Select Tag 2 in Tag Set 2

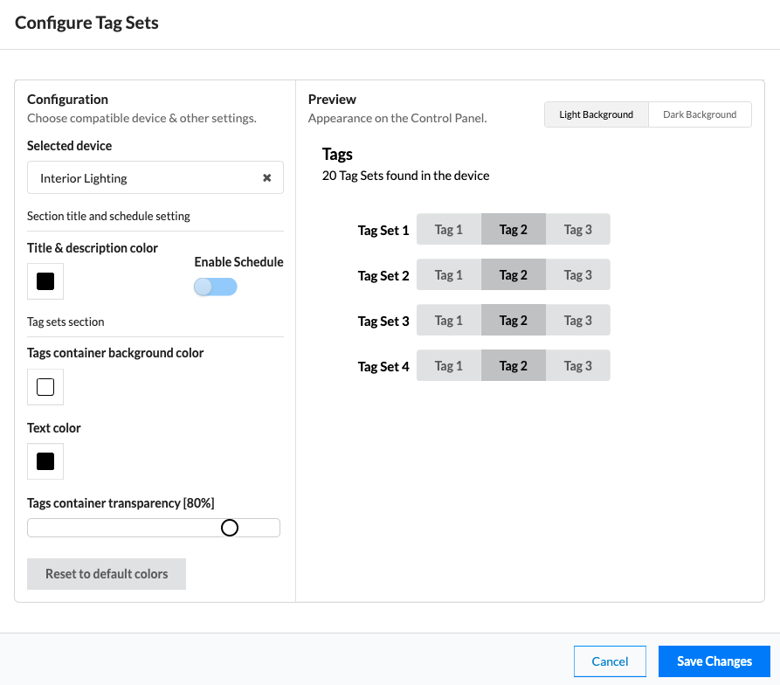[514, 274]
